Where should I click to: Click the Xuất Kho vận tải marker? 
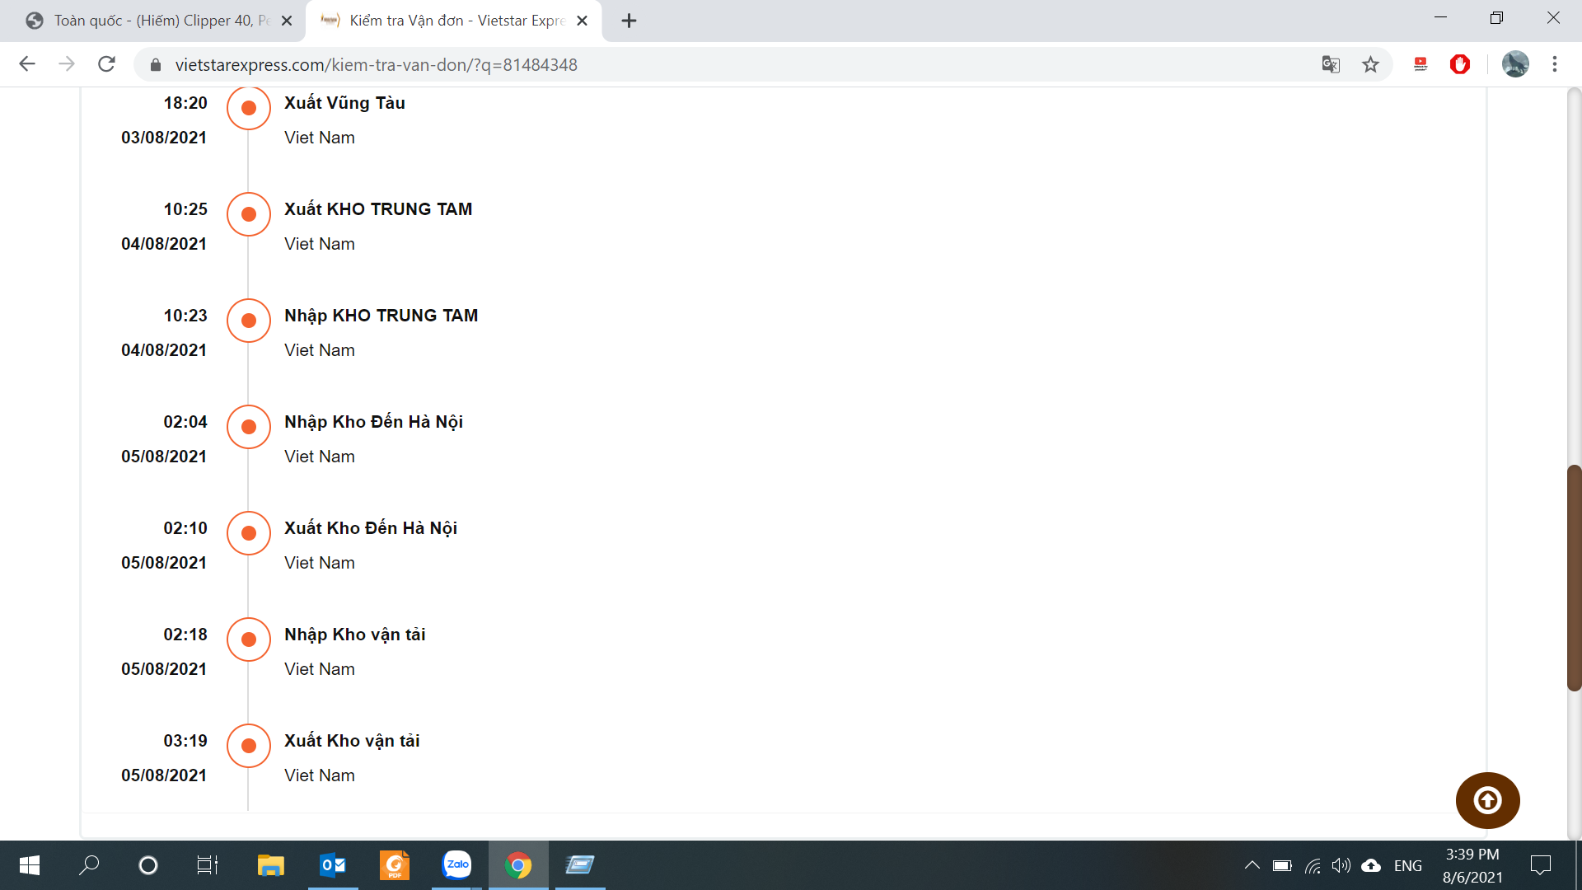248,746
